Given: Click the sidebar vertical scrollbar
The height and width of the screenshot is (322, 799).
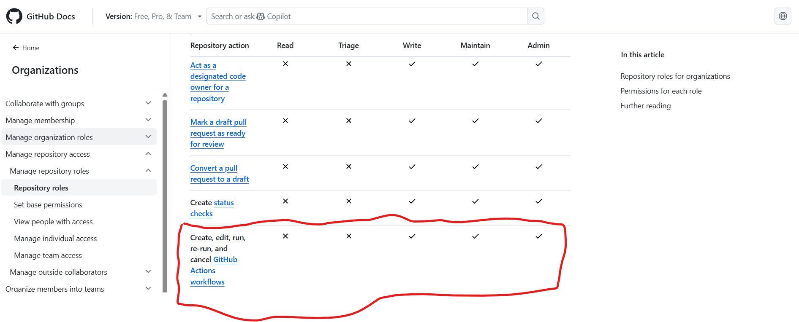Looking at the screenshot, I should 165,196.
